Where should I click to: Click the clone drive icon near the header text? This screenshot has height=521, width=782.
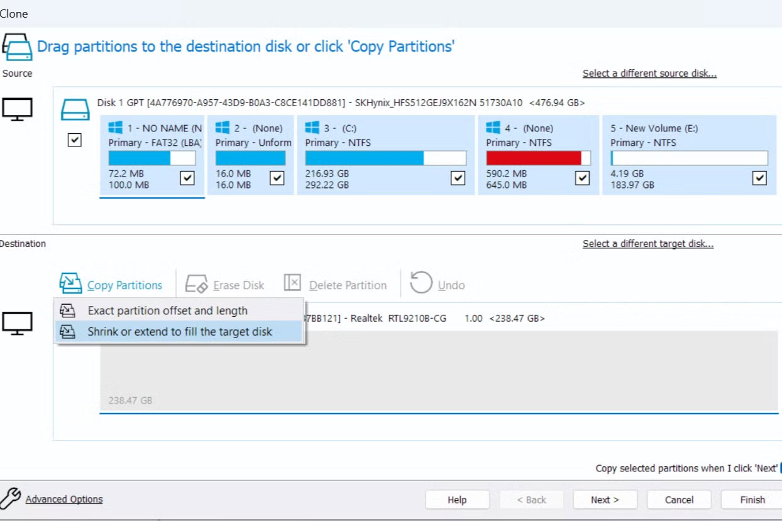[16, 46]
